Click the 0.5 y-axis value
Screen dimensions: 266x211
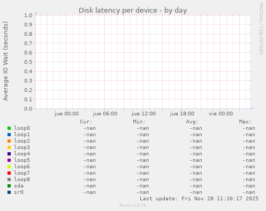coord(28,62)
